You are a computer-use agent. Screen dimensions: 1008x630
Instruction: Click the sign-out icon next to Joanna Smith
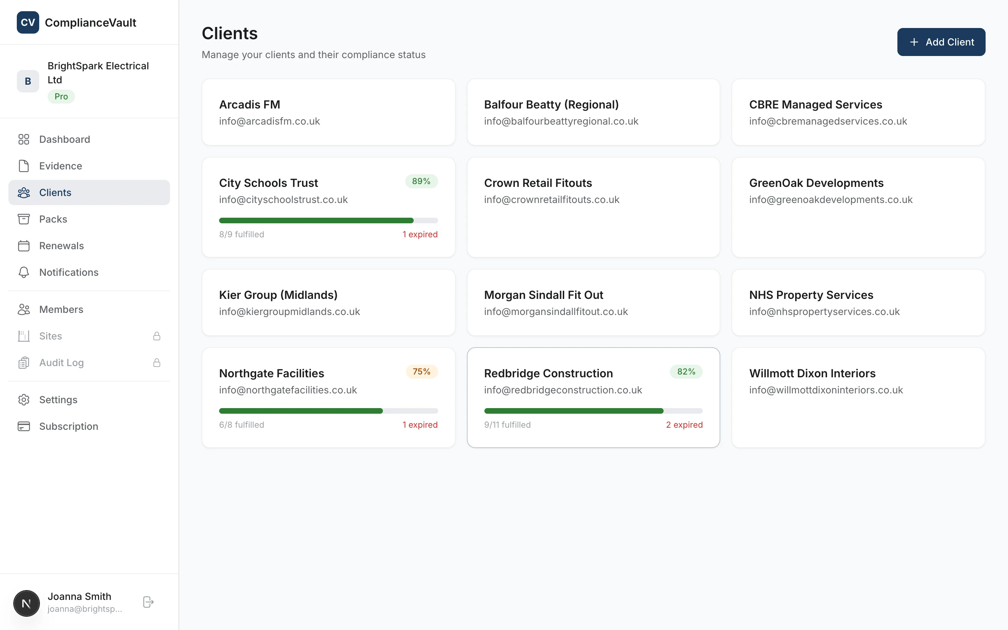148,602
